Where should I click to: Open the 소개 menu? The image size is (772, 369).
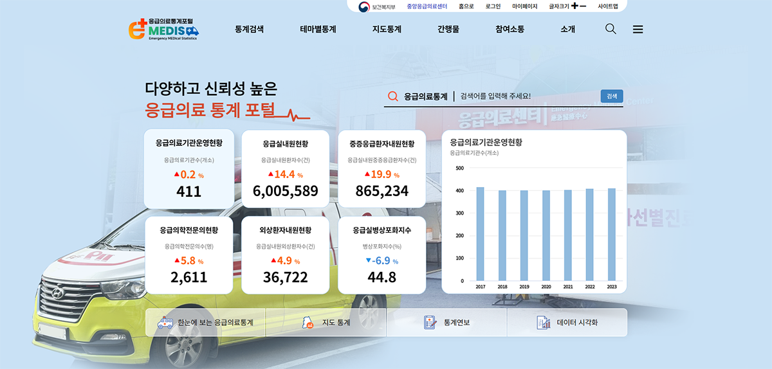(567, 29)
